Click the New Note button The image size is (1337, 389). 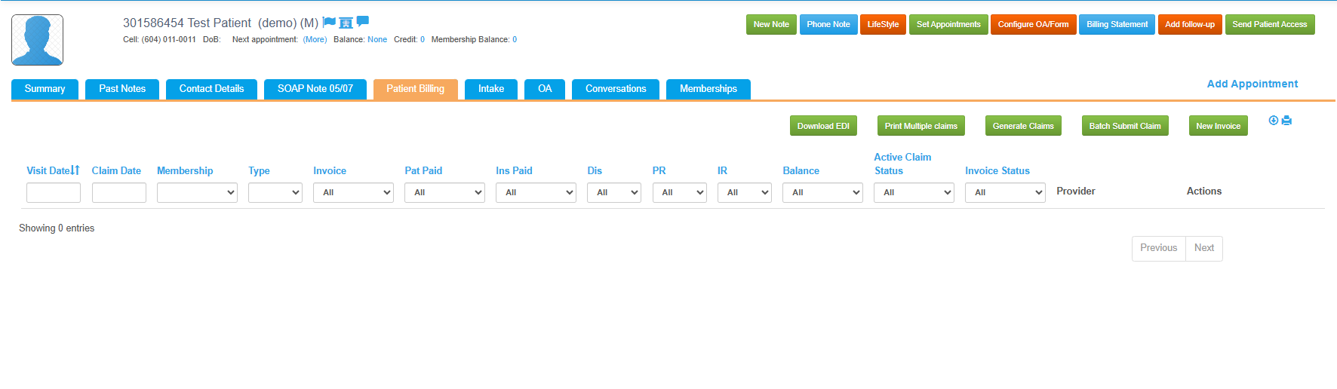[x=771, y=25]
